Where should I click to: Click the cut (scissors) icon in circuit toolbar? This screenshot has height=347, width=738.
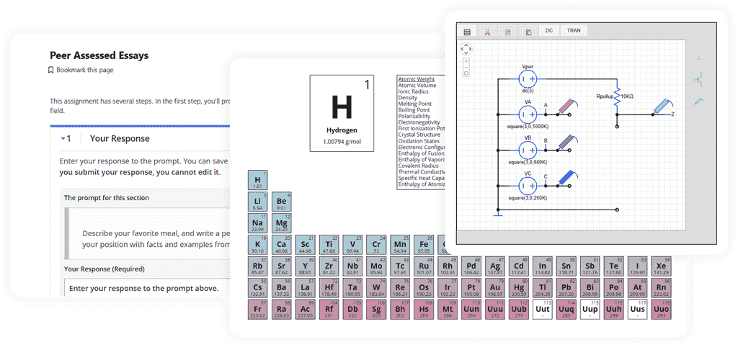pyautogui.click(x=487, y=32)
